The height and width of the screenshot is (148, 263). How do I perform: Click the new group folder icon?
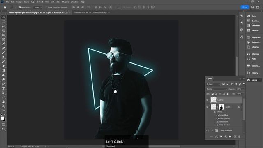[230, 136]
